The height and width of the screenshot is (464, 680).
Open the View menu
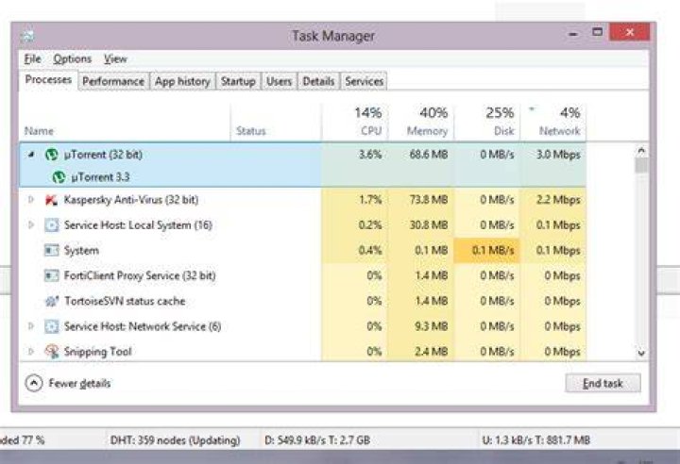coord(115,58)
